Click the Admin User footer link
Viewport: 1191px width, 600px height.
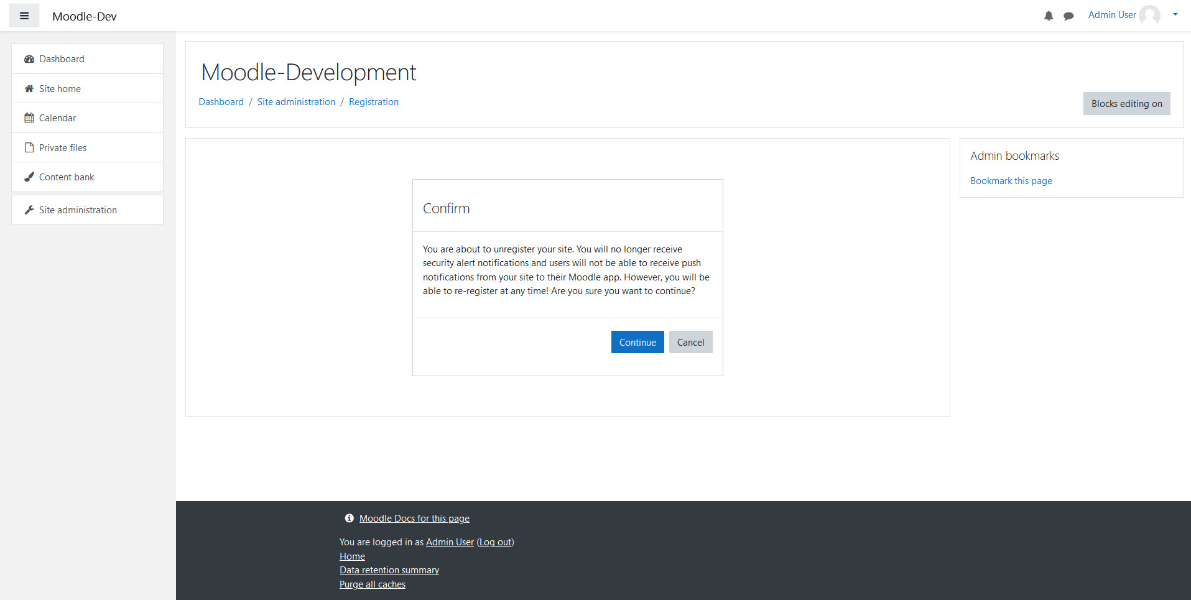click(450, 542)
